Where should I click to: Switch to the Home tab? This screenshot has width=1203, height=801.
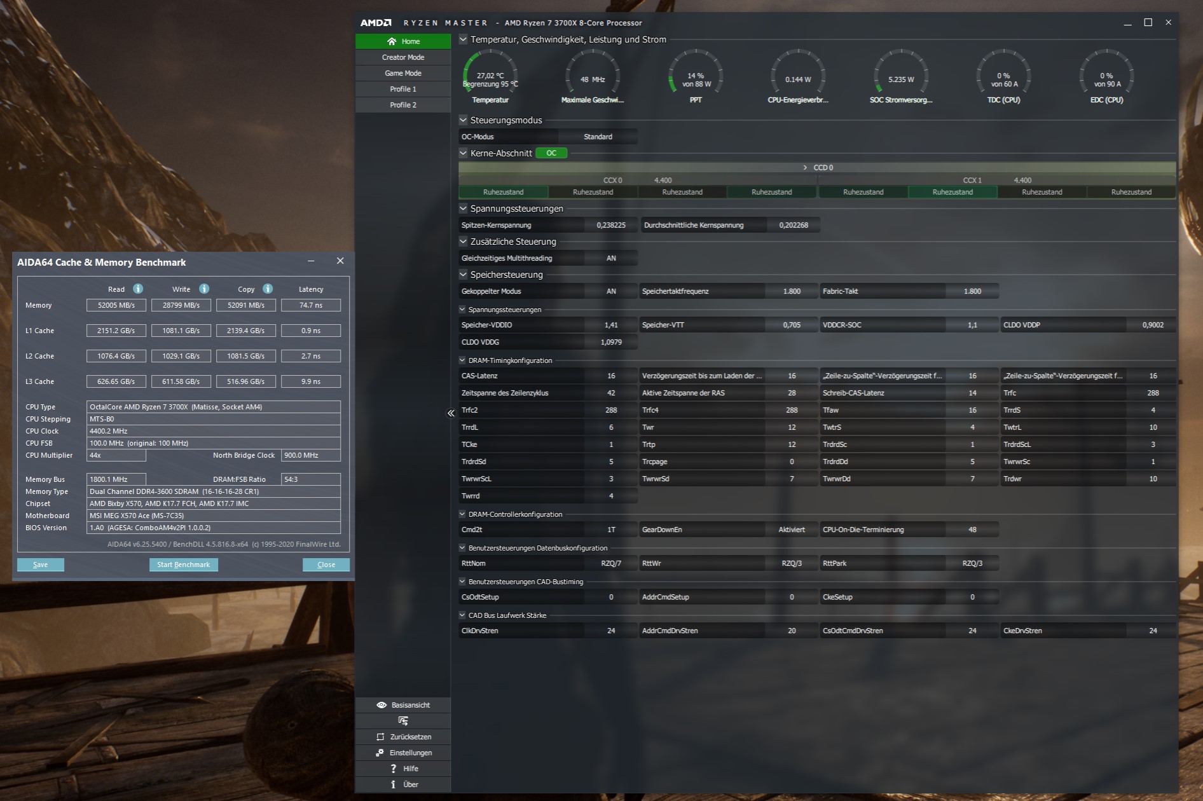coord(403,41)
